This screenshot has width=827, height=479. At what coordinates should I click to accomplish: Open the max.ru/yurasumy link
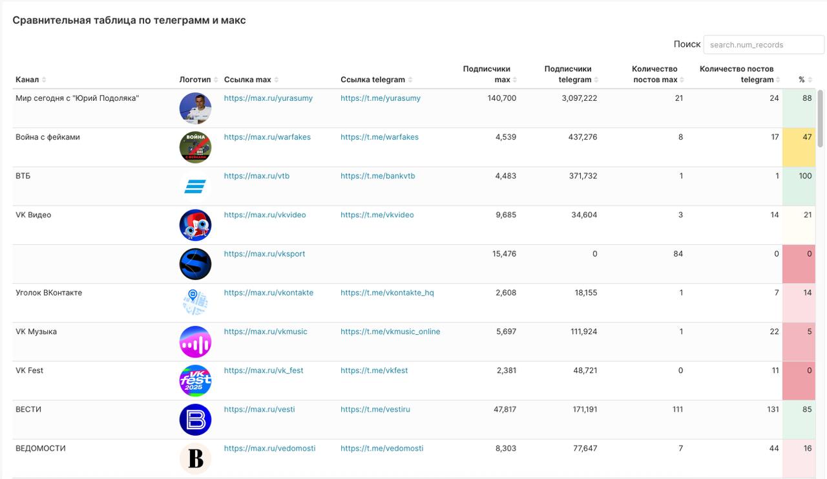coord(268,98)
